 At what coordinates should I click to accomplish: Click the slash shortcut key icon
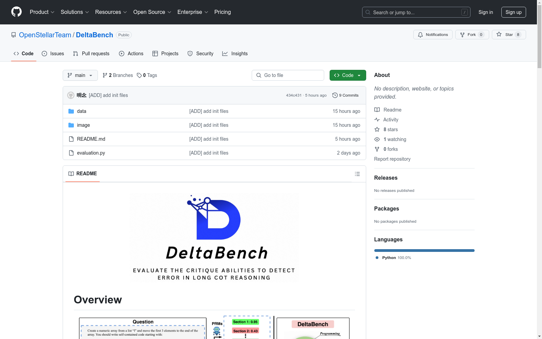[x=464, y=12]
